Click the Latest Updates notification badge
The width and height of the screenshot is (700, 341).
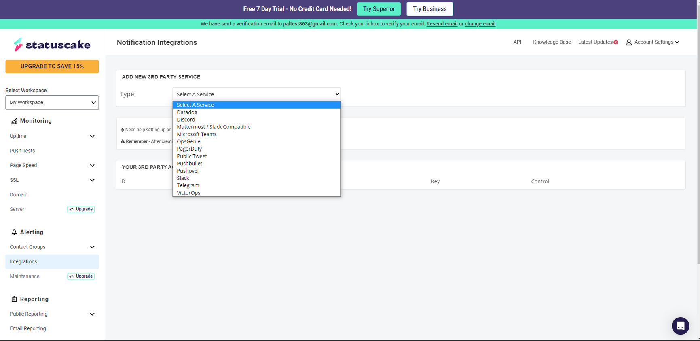tap(615, 42)
